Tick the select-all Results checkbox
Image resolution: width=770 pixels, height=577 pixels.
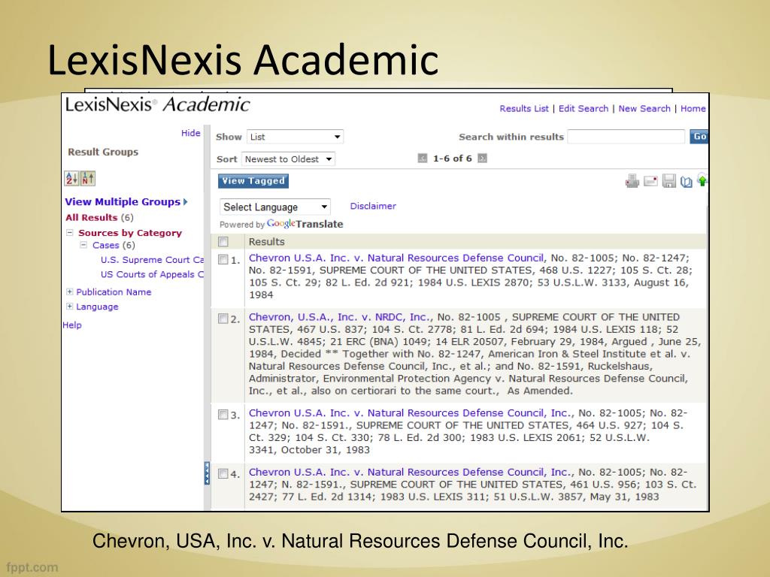pyautogui.click(x=223, y=241)
